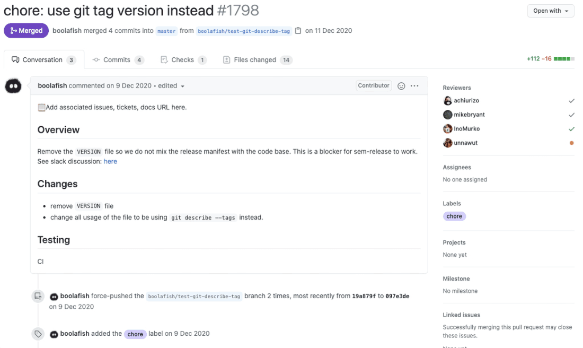Open the achiurizo reviewer profile name
The image size is (583, 348).
coord(466,100)
